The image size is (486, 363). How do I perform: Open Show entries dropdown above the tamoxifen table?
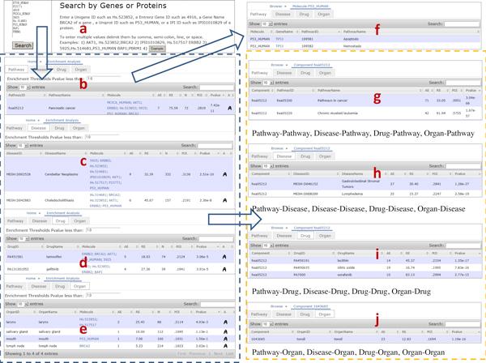[23, 239]
